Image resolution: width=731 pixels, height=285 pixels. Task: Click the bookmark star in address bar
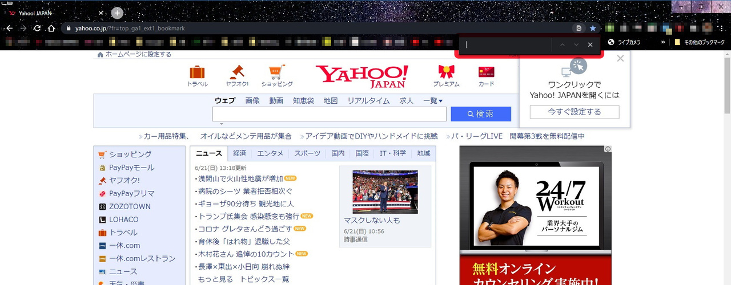[x=593, y=28]
